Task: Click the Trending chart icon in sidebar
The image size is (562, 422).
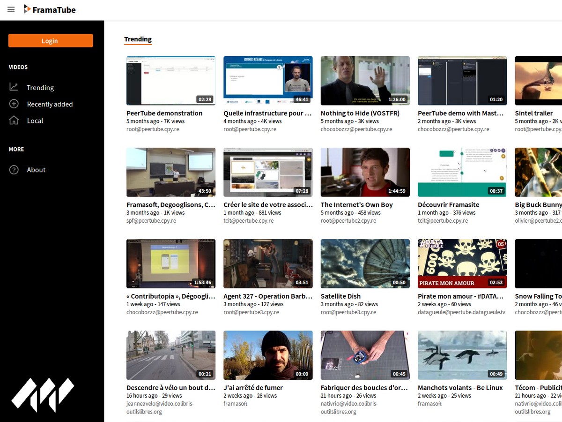Action: point(14,87)
